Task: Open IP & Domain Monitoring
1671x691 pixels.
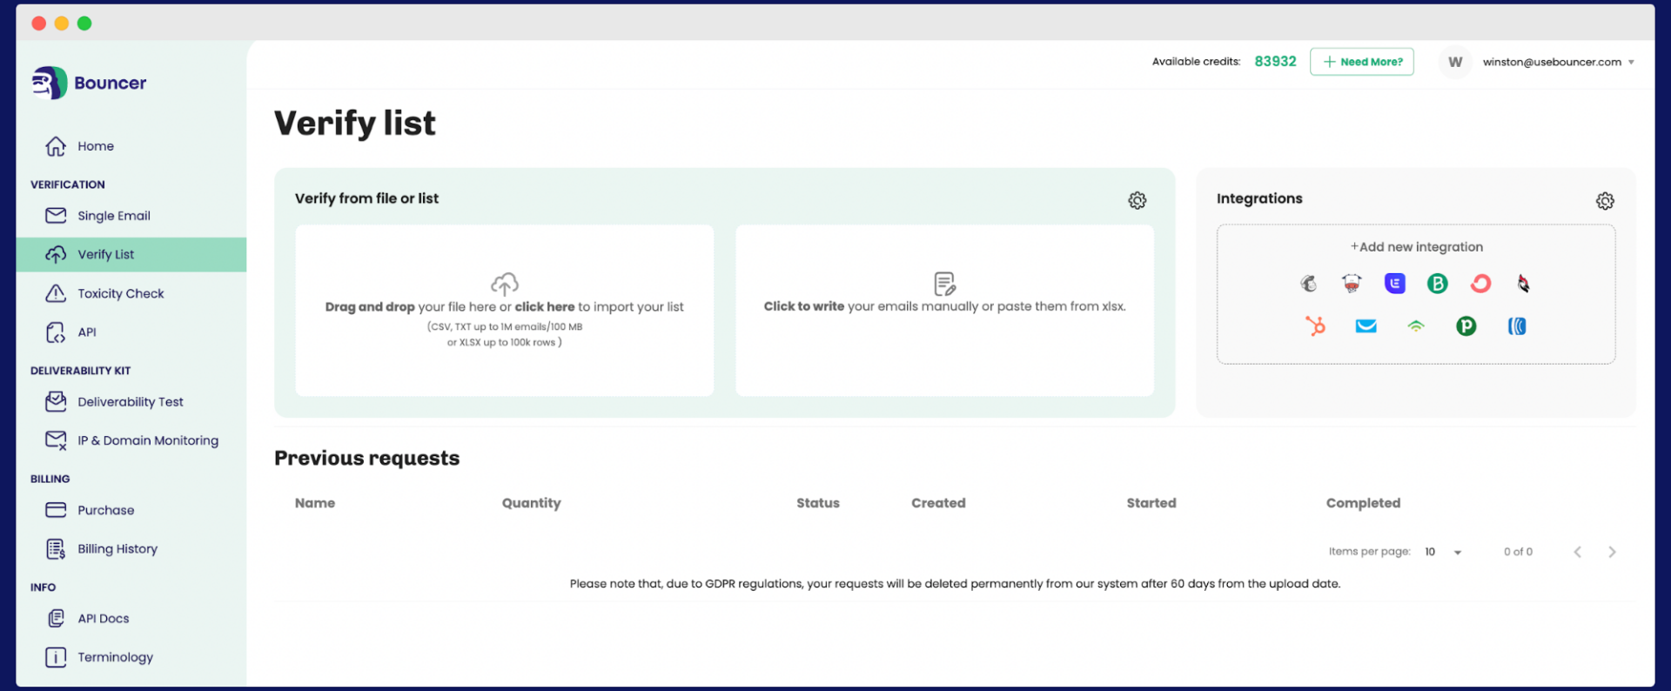Action: (131, 440)
